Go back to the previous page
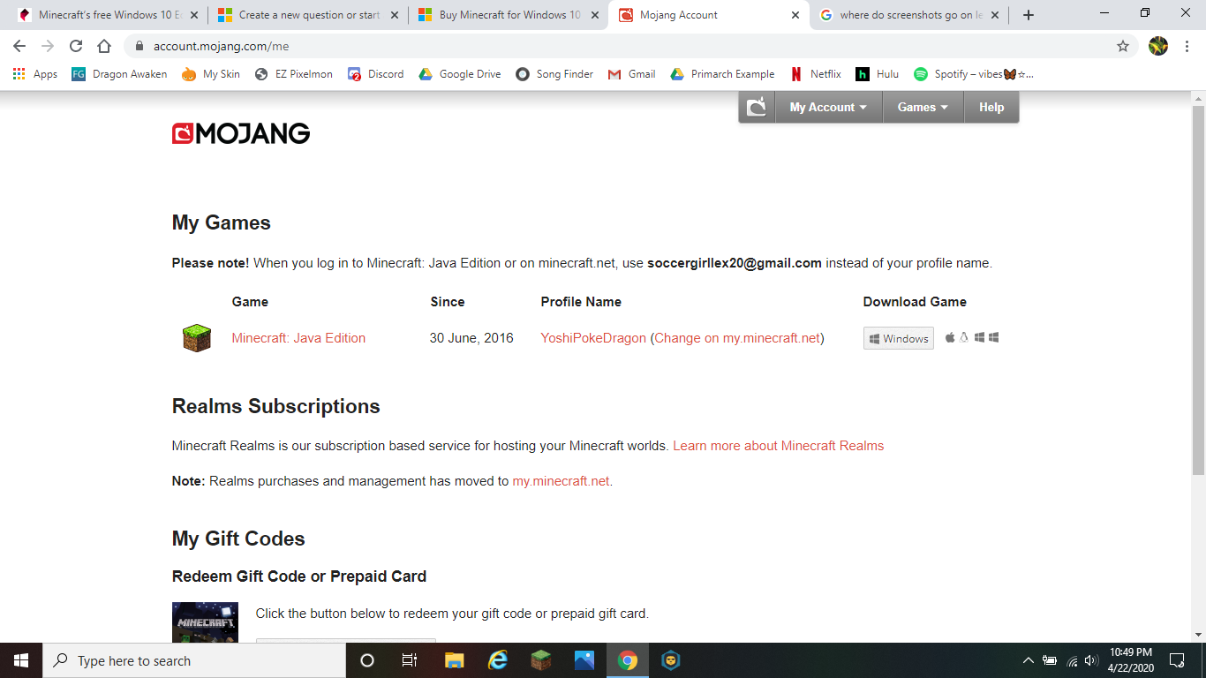The image size is (1206, 678). pos(19,46)
